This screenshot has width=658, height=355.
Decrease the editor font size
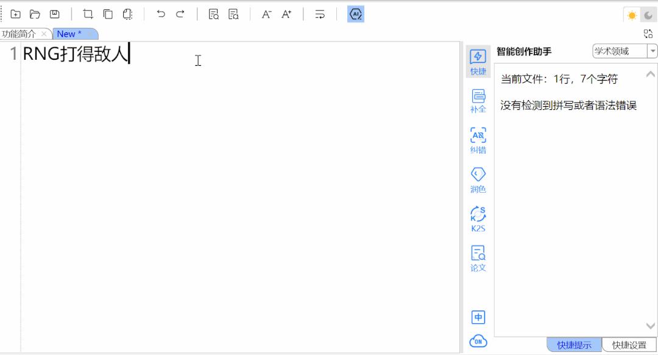tap(266, 14)
